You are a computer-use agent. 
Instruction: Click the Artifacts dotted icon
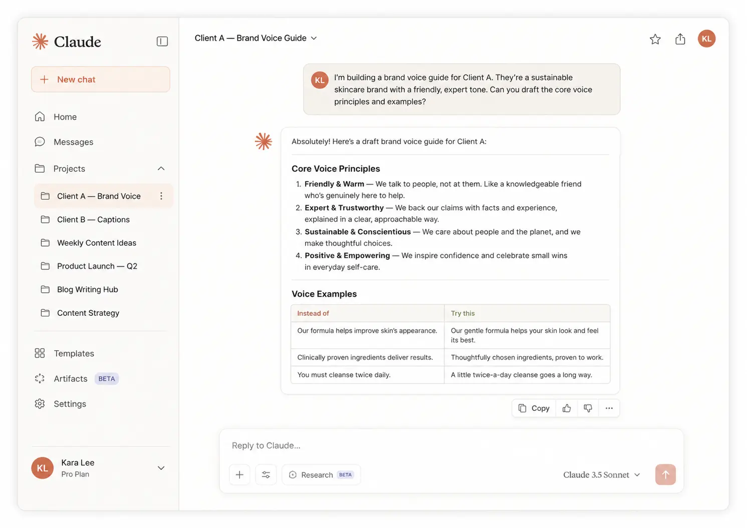click(x=40, y=379)
